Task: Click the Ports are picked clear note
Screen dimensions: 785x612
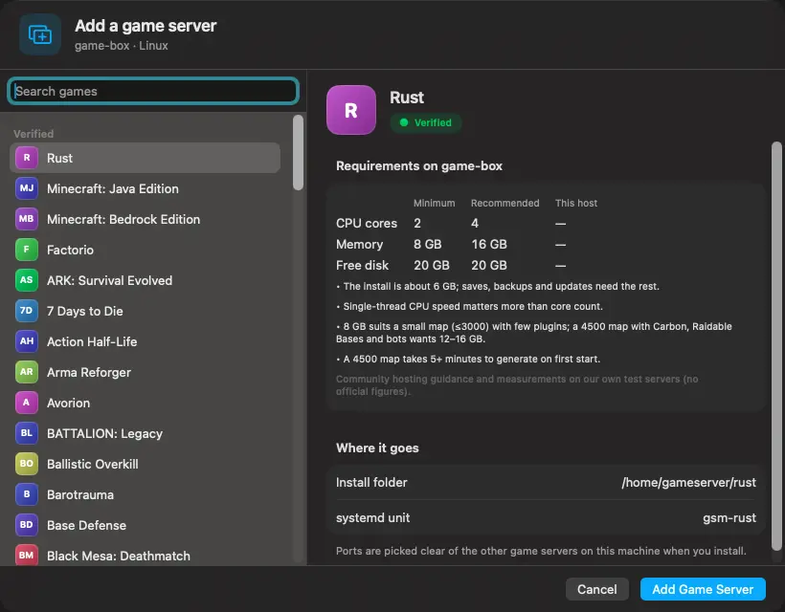Action: [541, 551]
